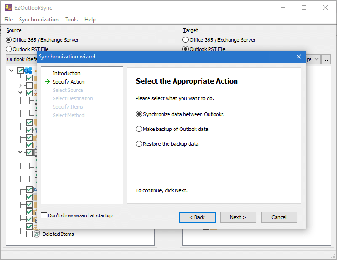The width and height of the screenshot is (337, 260).
Task: Open the Synchronization menu
Action: point(39,19)
